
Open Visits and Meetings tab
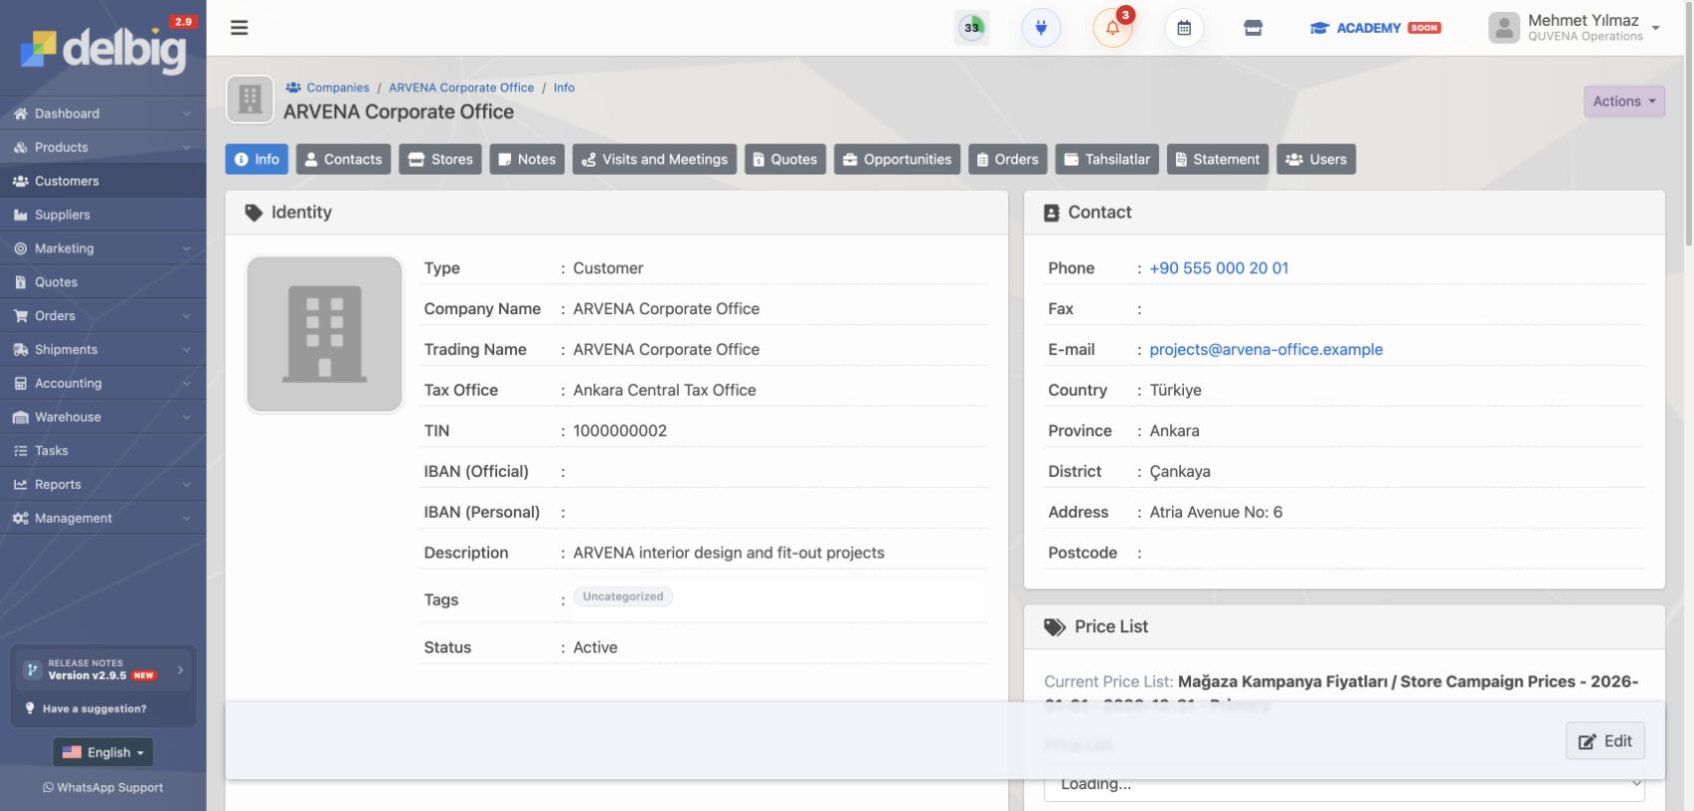(x=655, y=160)
